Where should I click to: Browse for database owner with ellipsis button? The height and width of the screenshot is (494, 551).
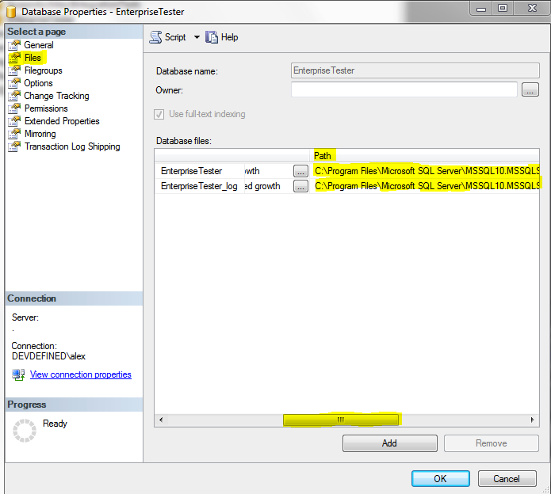coord(530,90)
